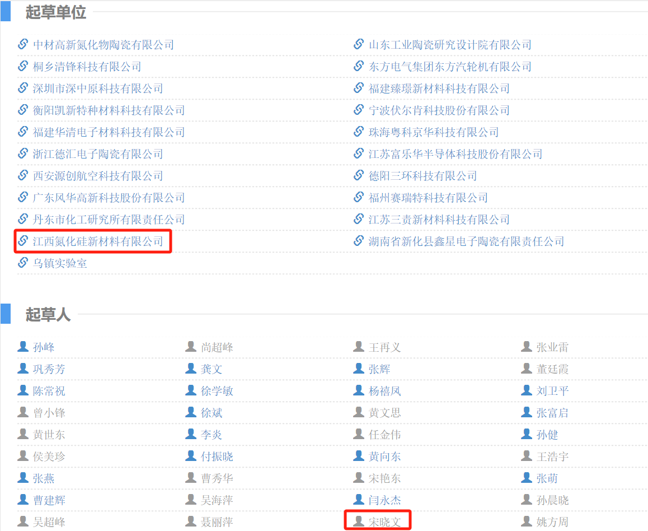648x531 pixels.
Task: Click the gray name 吴超峰
Action: tap(49, 522)
